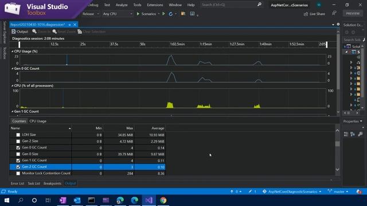
Task: Select the Counters tab
Action: (x=19, y=121)
